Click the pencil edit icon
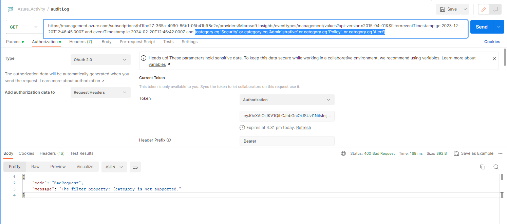This screenshot has width=507, height=224. [x=484, y=9]
